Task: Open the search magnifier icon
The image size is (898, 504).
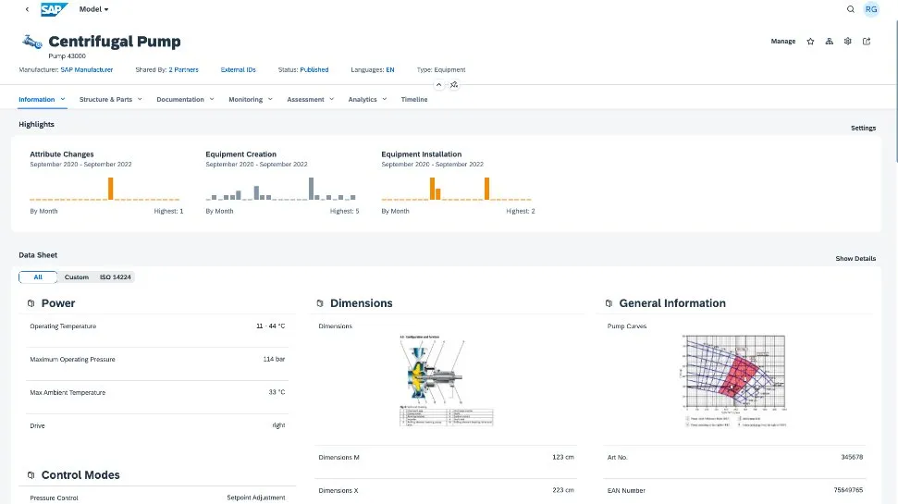Action: [x=851, y=9]
